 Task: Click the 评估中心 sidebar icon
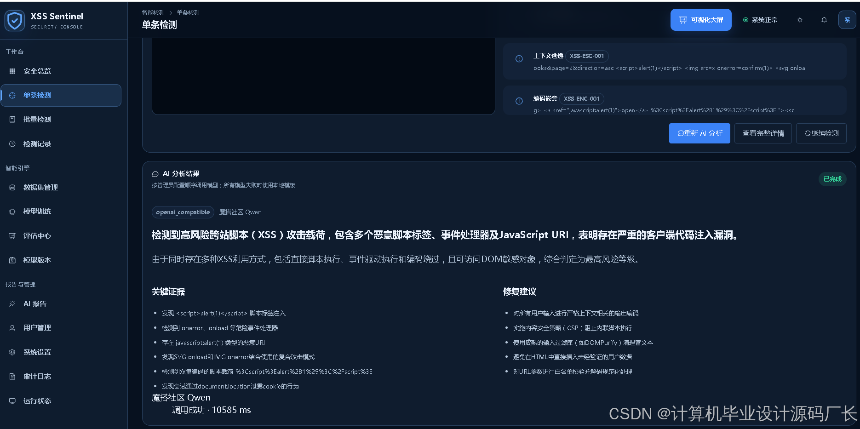pos(12,236)
